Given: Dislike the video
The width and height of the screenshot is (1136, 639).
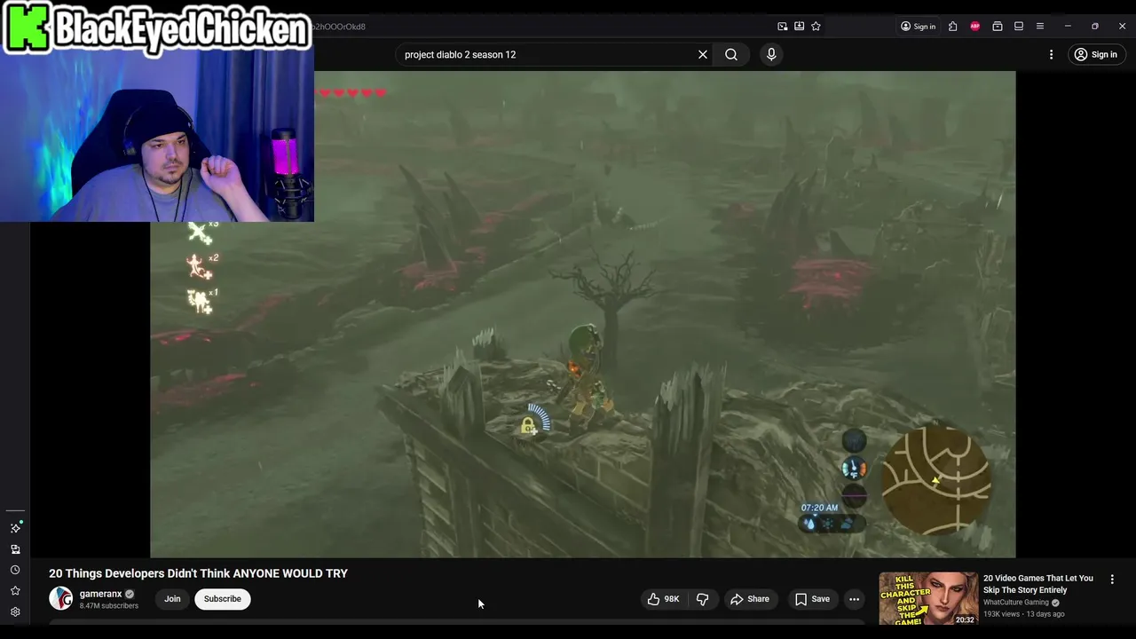Looking at the screenshot, I should [703, 599].
